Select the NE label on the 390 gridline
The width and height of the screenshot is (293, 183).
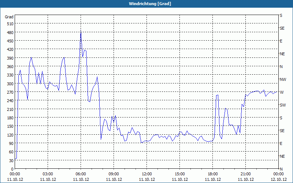(x=282, y=54)
